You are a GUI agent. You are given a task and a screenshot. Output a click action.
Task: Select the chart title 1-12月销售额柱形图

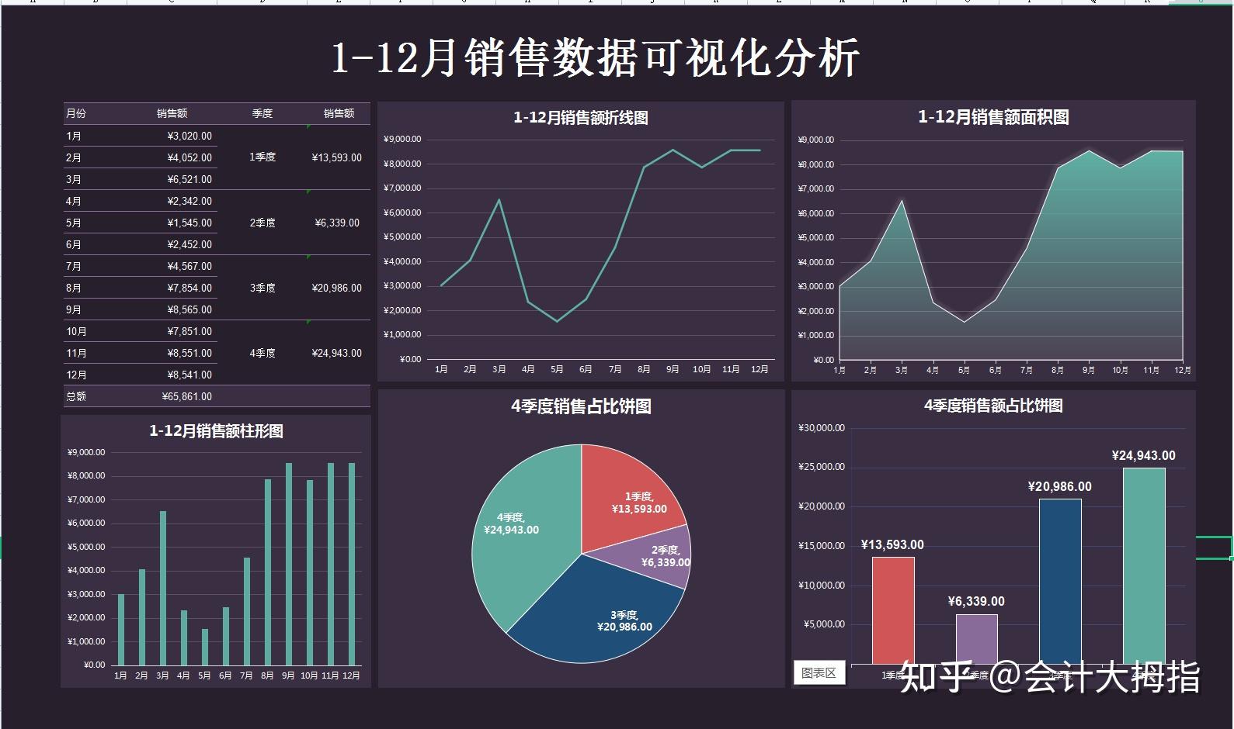[216, 431]
